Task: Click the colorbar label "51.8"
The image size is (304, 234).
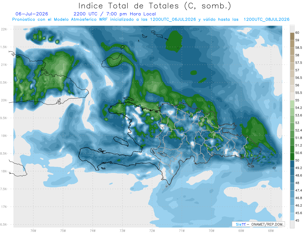Action: coord(299,138)
